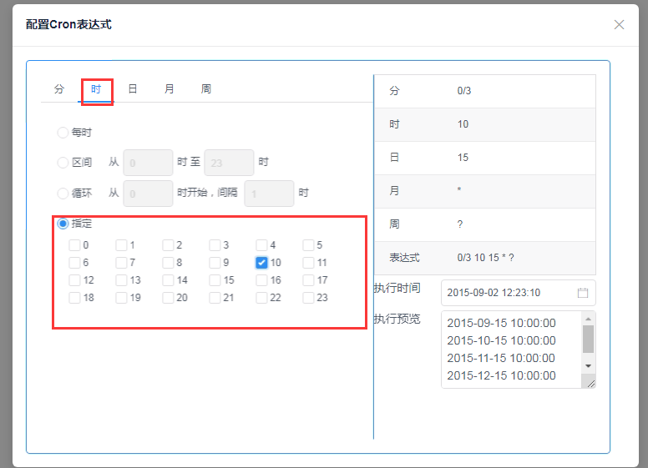Select the 指定 radio option

point(63,224)
